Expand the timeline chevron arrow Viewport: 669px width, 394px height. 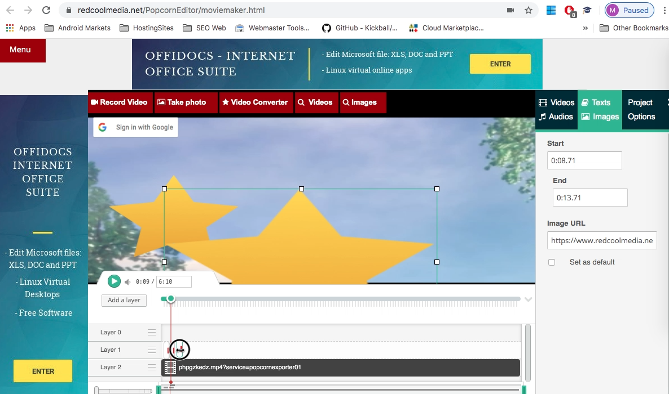528,299
